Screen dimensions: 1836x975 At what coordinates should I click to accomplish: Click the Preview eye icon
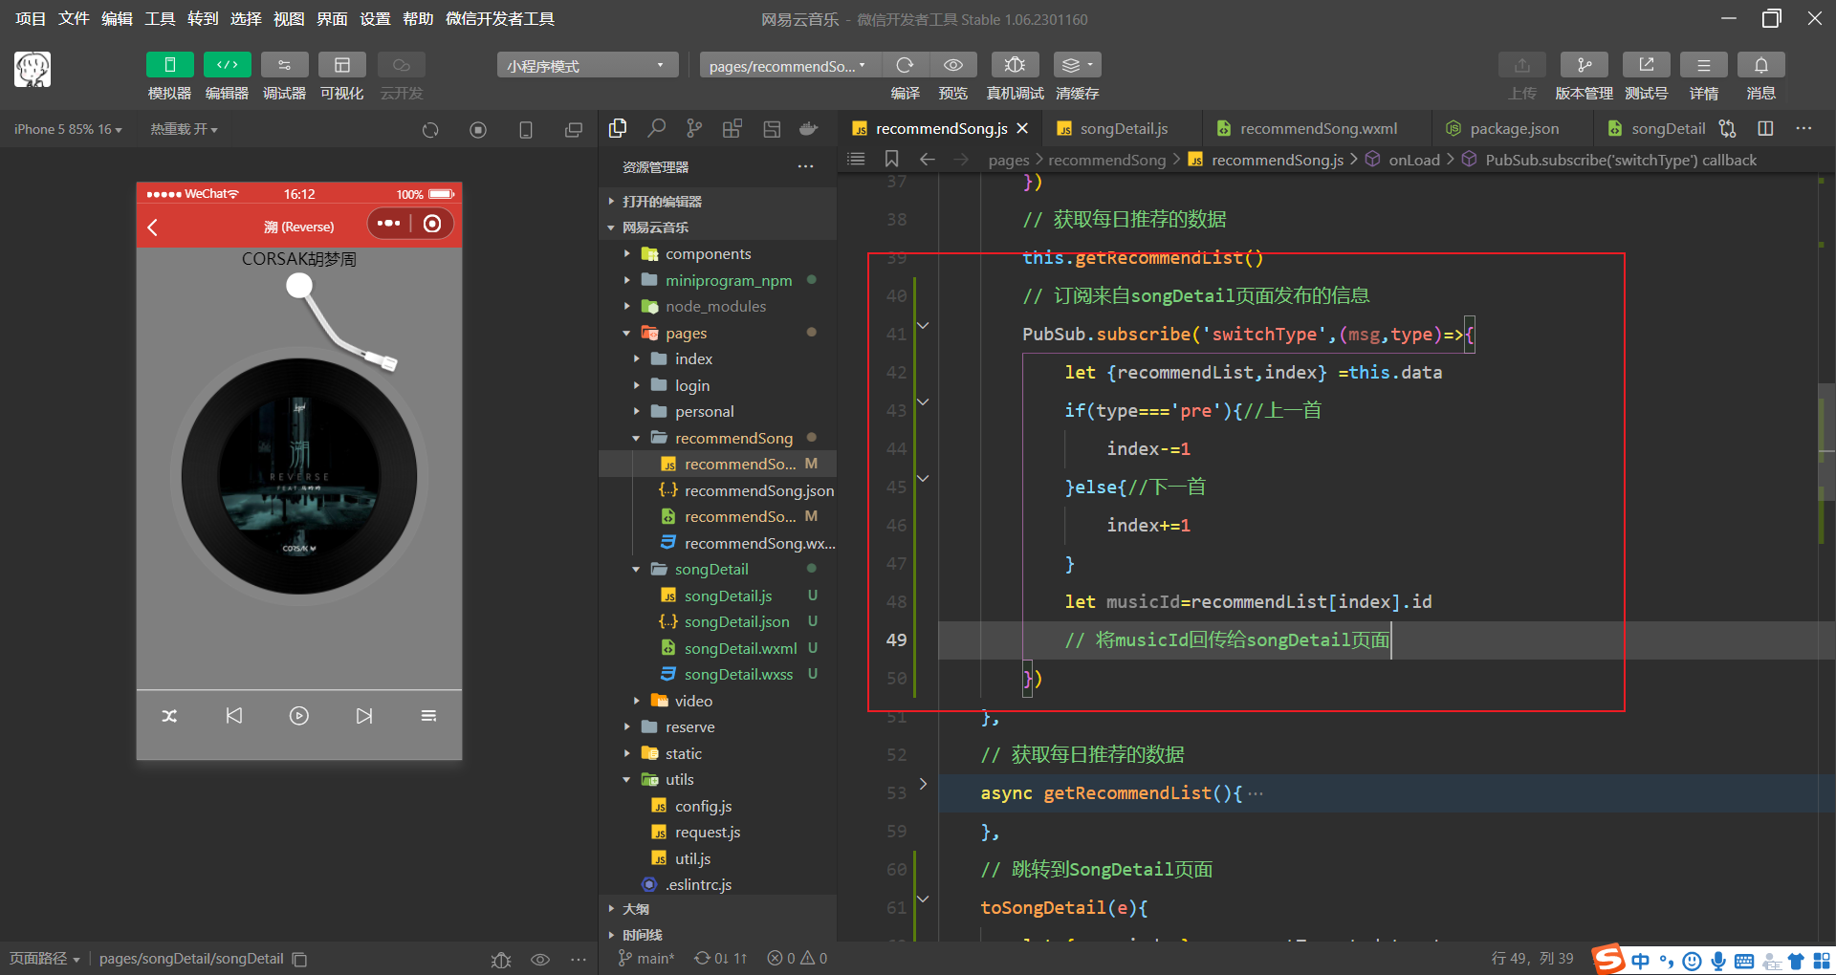pos(953,65)
